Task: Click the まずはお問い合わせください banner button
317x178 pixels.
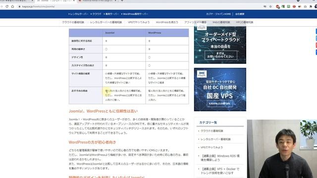Action: tap(220, 55)
